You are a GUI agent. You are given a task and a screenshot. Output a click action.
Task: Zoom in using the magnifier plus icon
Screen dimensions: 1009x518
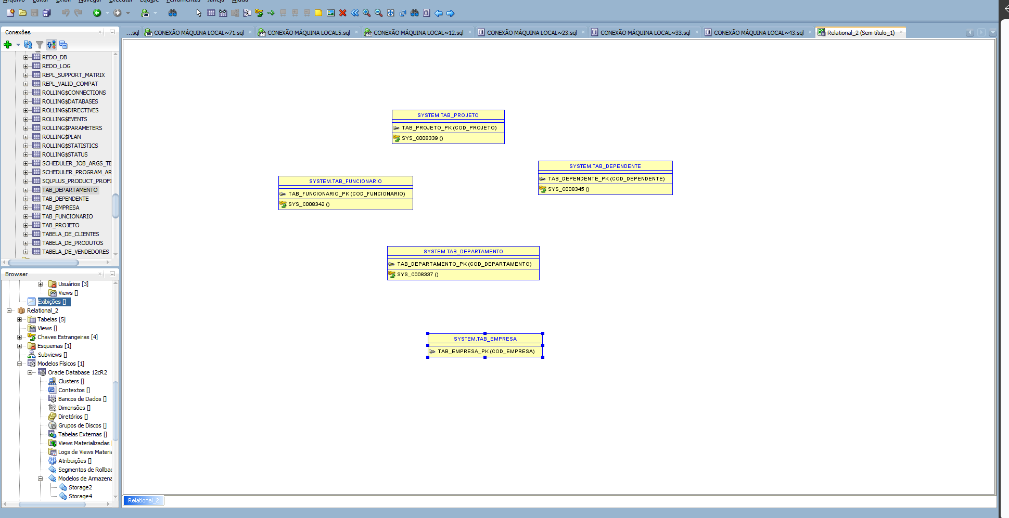point(366,13)
